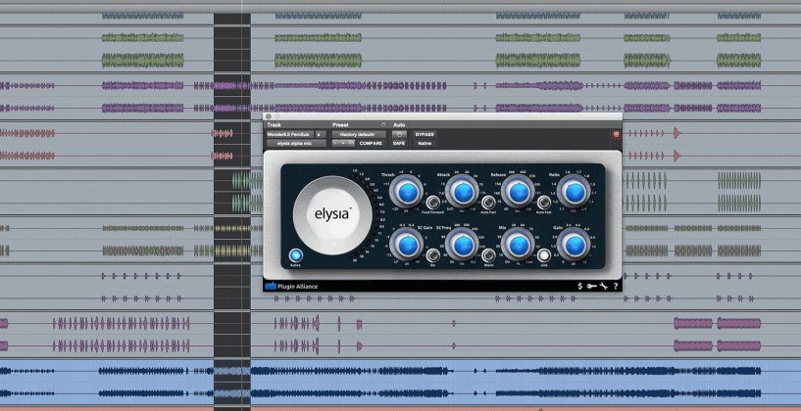Screen dimensions: 801x411
Task: Enable the Warm mode switch
Action: click(x=488, y=255)
